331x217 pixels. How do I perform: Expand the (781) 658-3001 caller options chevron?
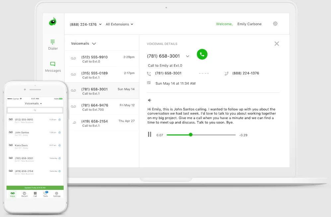coord(187,56)
